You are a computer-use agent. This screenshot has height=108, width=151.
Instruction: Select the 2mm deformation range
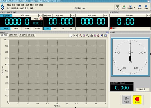63,29
